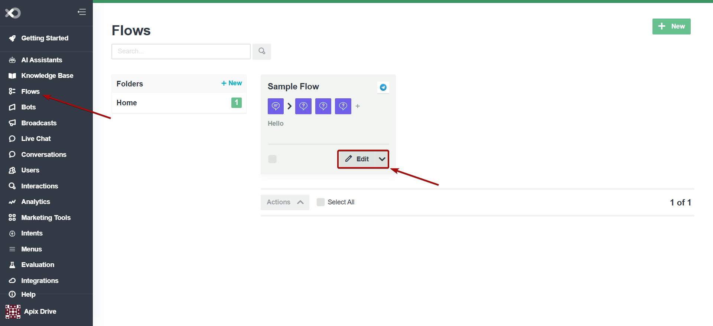The height and width of the screenshot is (326, 713).
Task: Click the 'Folders' panel heading
Action: point(130,84)
